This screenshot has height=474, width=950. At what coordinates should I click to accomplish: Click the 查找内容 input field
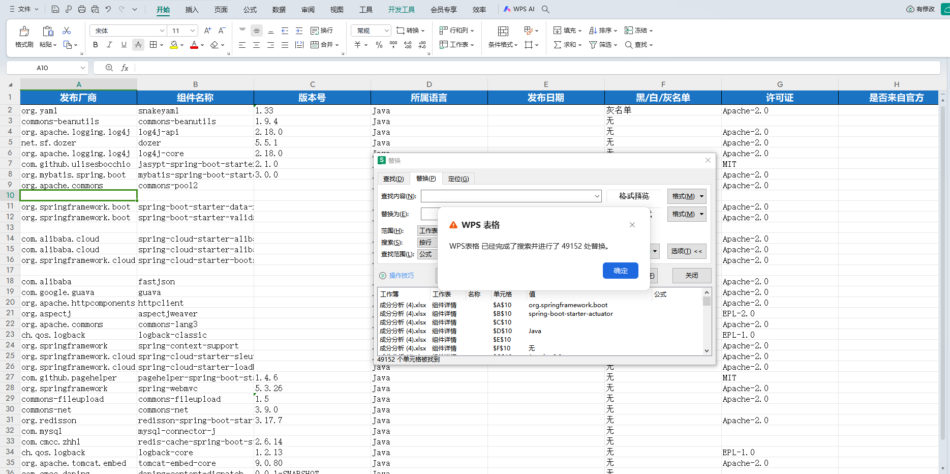tap(511, 196)
